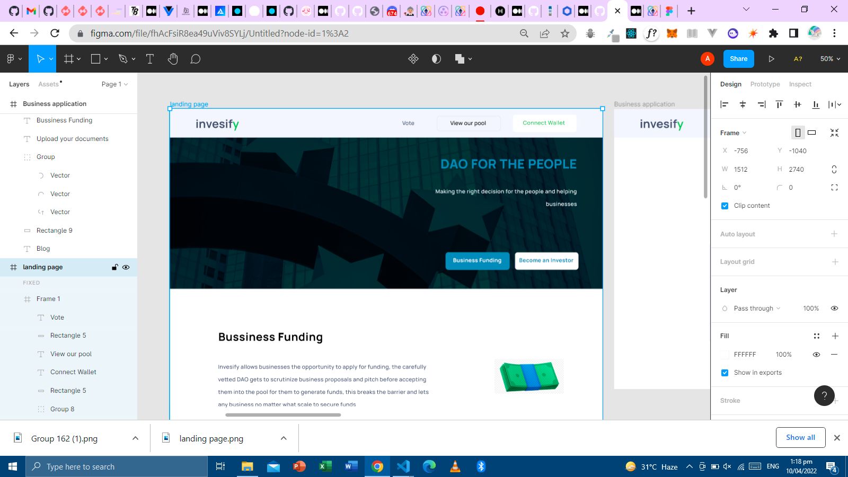Switch to the Prototype tab

(765, 84)
